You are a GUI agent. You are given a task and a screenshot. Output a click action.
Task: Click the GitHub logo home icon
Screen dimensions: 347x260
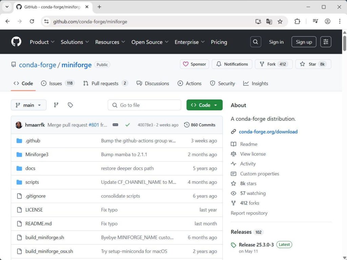coord(16,42)
